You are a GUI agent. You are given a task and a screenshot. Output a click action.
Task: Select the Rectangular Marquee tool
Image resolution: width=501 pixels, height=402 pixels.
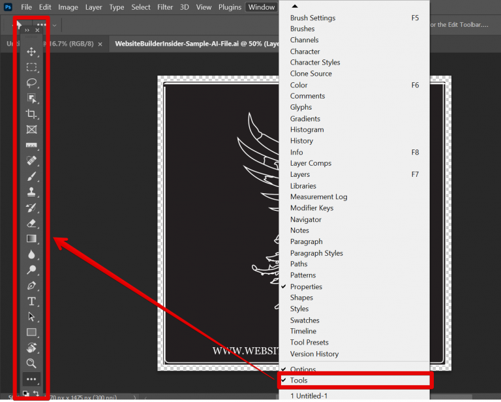click(x=31, y=67)
